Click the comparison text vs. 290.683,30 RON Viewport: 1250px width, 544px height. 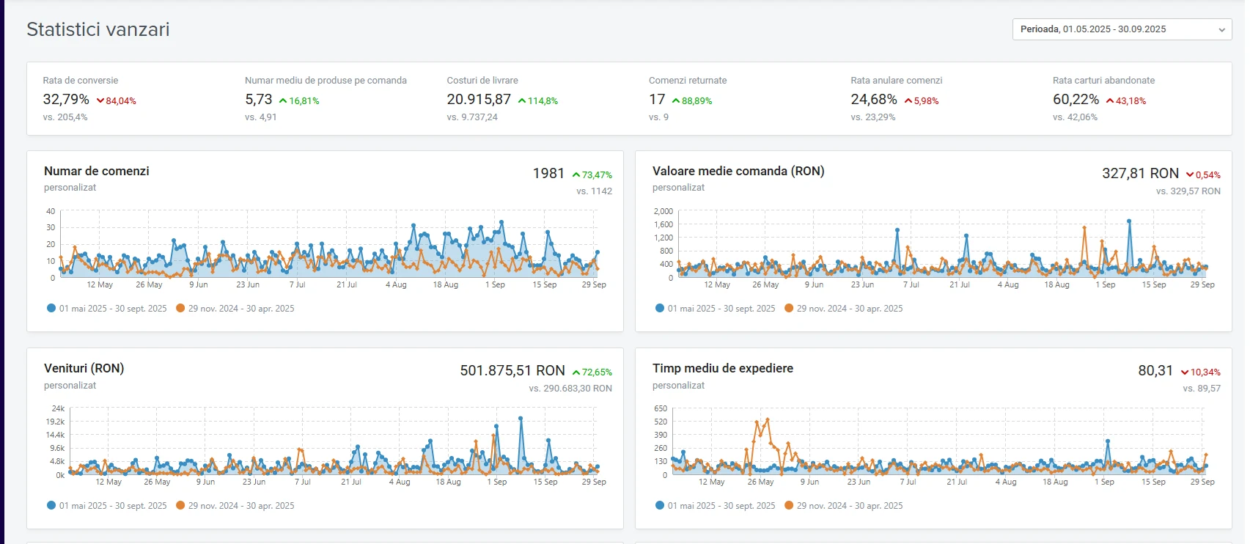click(570, 389)
